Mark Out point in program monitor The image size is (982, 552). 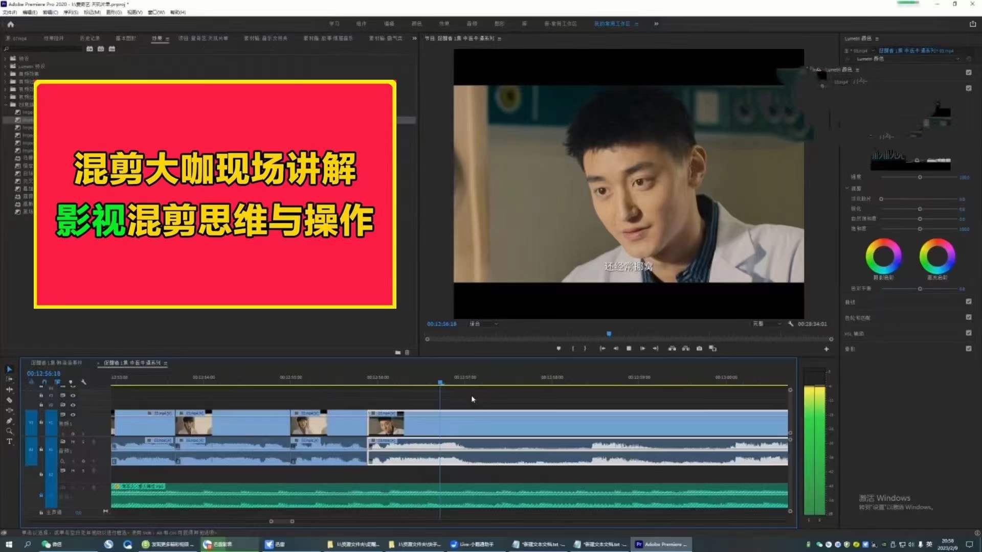click(585, 349)
